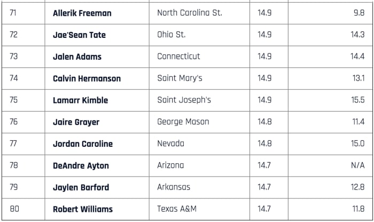Open the Jordan Caroline entry

click(82, 144)
